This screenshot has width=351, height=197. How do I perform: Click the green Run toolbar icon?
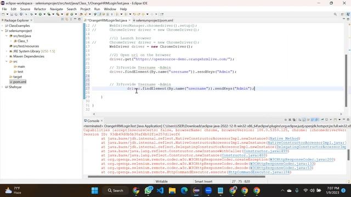click(40, 14)
